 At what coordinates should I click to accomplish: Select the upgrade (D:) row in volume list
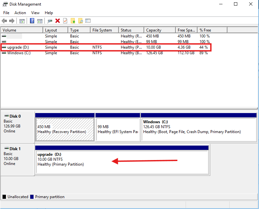[18, 47]
